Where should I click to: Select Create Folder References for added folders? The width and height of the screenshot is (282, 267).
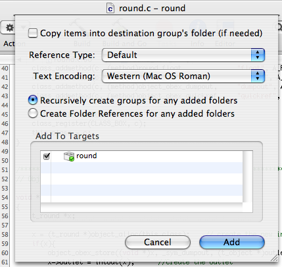click(33, 113)
